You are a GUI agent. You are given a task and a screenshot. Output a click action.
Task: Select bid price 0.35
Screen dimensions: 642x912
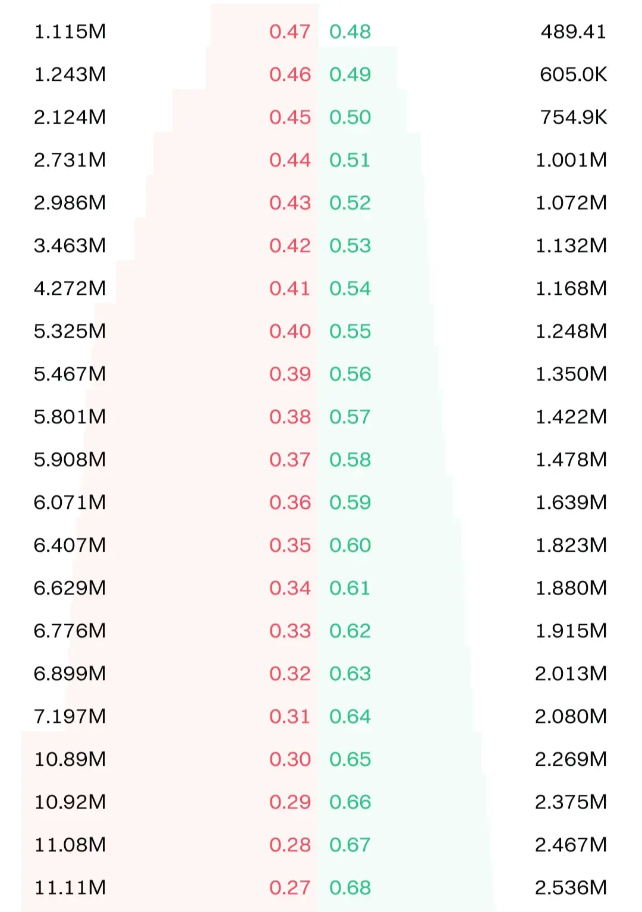point(290,545)
